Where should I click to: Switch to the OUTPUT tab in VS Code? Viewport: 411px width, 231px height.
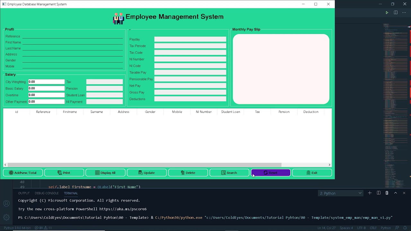[24, 193]
